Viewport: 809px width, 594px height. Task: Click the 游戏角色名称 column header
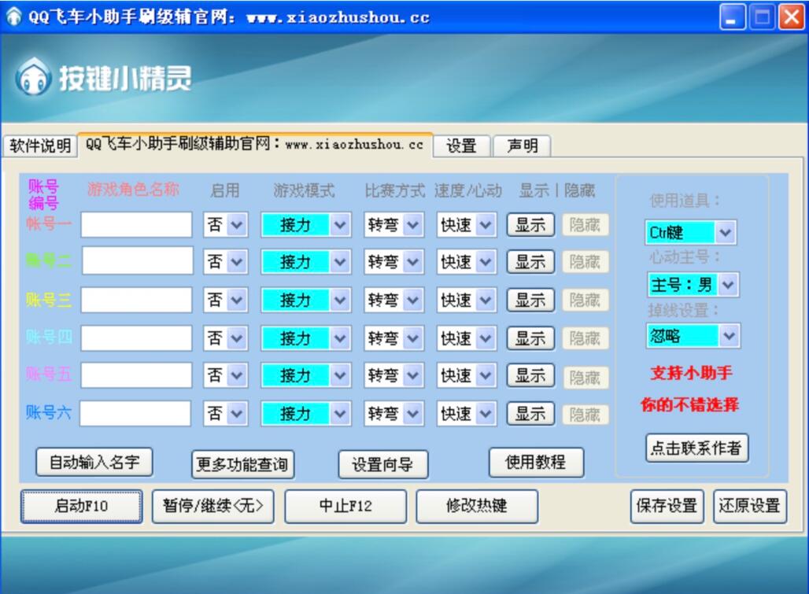click(x=133, y=190)
